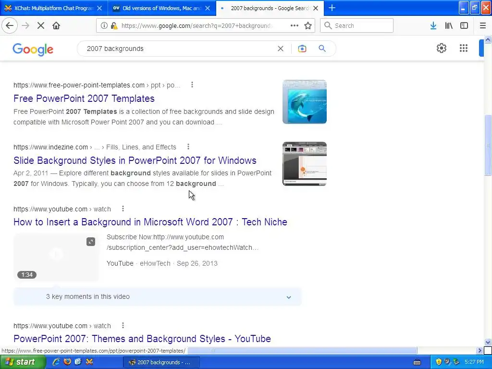492x369 pixels.
Task: Switch to the XChat Multiplatform Chat tab
Action: 54,8
